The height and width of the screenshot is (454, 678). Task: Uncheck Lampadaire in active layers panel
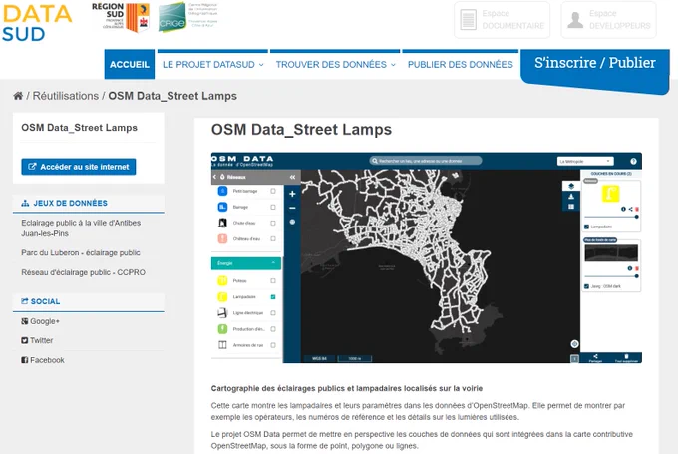586,227
